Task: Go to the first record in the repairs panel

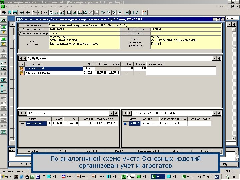Action: [21, 113]
